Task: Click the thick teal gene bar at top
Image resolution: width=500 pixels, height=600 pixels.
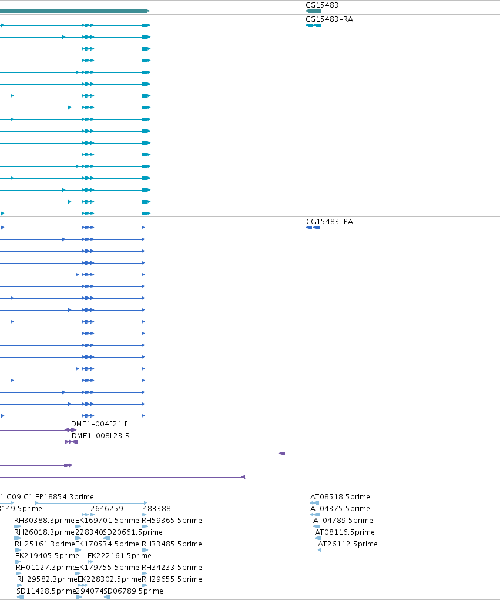Action: [x=75, y=11]
